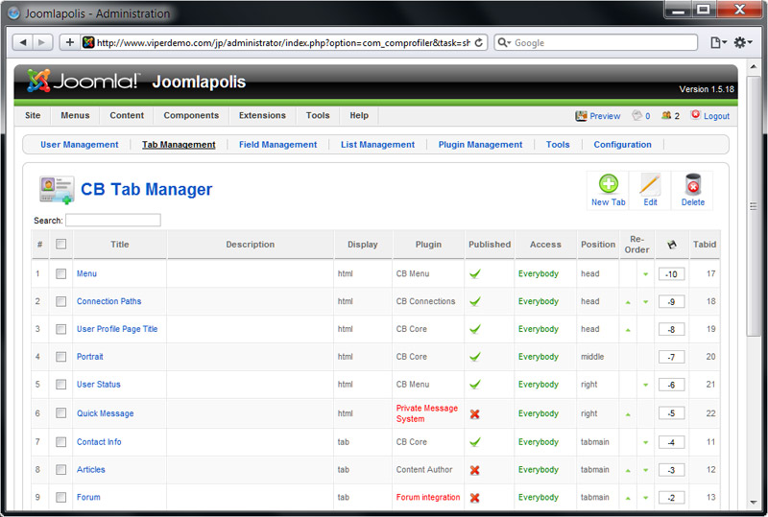This screenshot has width=768, height=517.
Task: Check the Contact Info checkbox
Action: (60, 442)
